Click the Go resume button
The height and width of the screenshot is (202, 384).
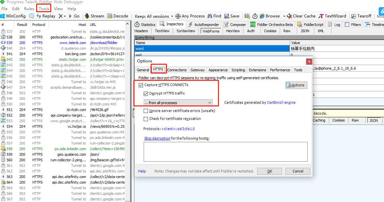(74, 16)
